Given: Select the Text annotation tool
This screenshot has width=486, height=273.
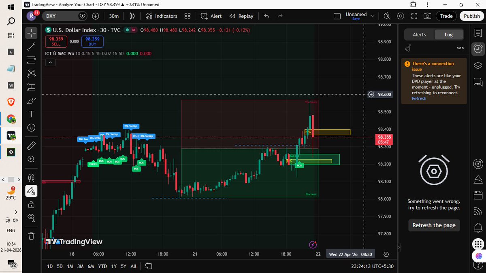Looking at the screenshot, I should click(x=32, y=114).
